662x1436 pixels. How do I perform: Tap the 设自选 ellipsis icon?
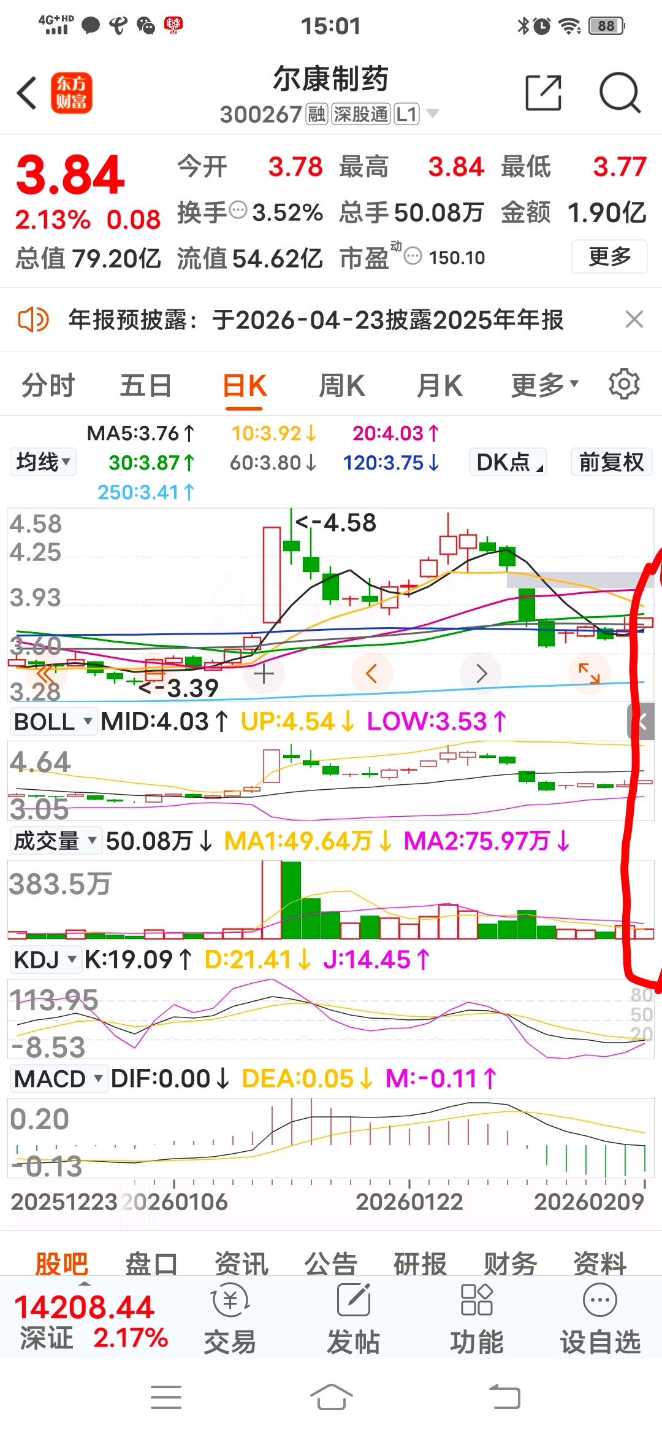point(600,1300)
